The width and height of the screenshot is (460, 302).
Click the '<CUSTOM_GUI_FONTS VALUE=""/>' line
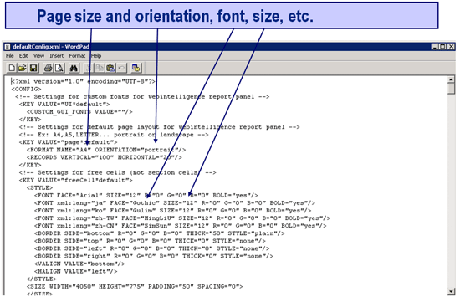(x=79, y=112)
